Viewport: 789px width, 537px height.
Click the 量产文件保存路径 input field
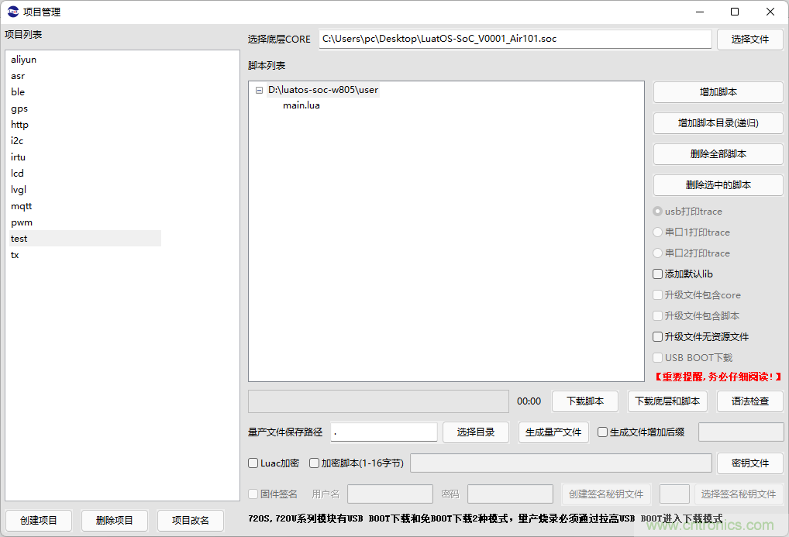coord(384,432)
